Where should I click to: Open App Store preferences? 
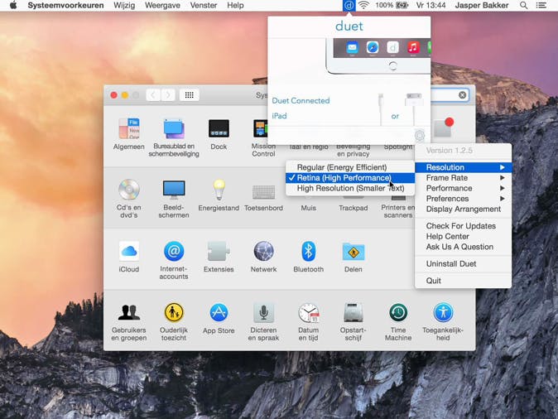[219, 318]
